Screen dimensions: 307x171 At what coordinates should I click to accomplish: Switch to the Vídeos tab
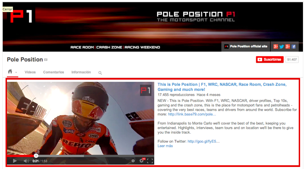30,72
